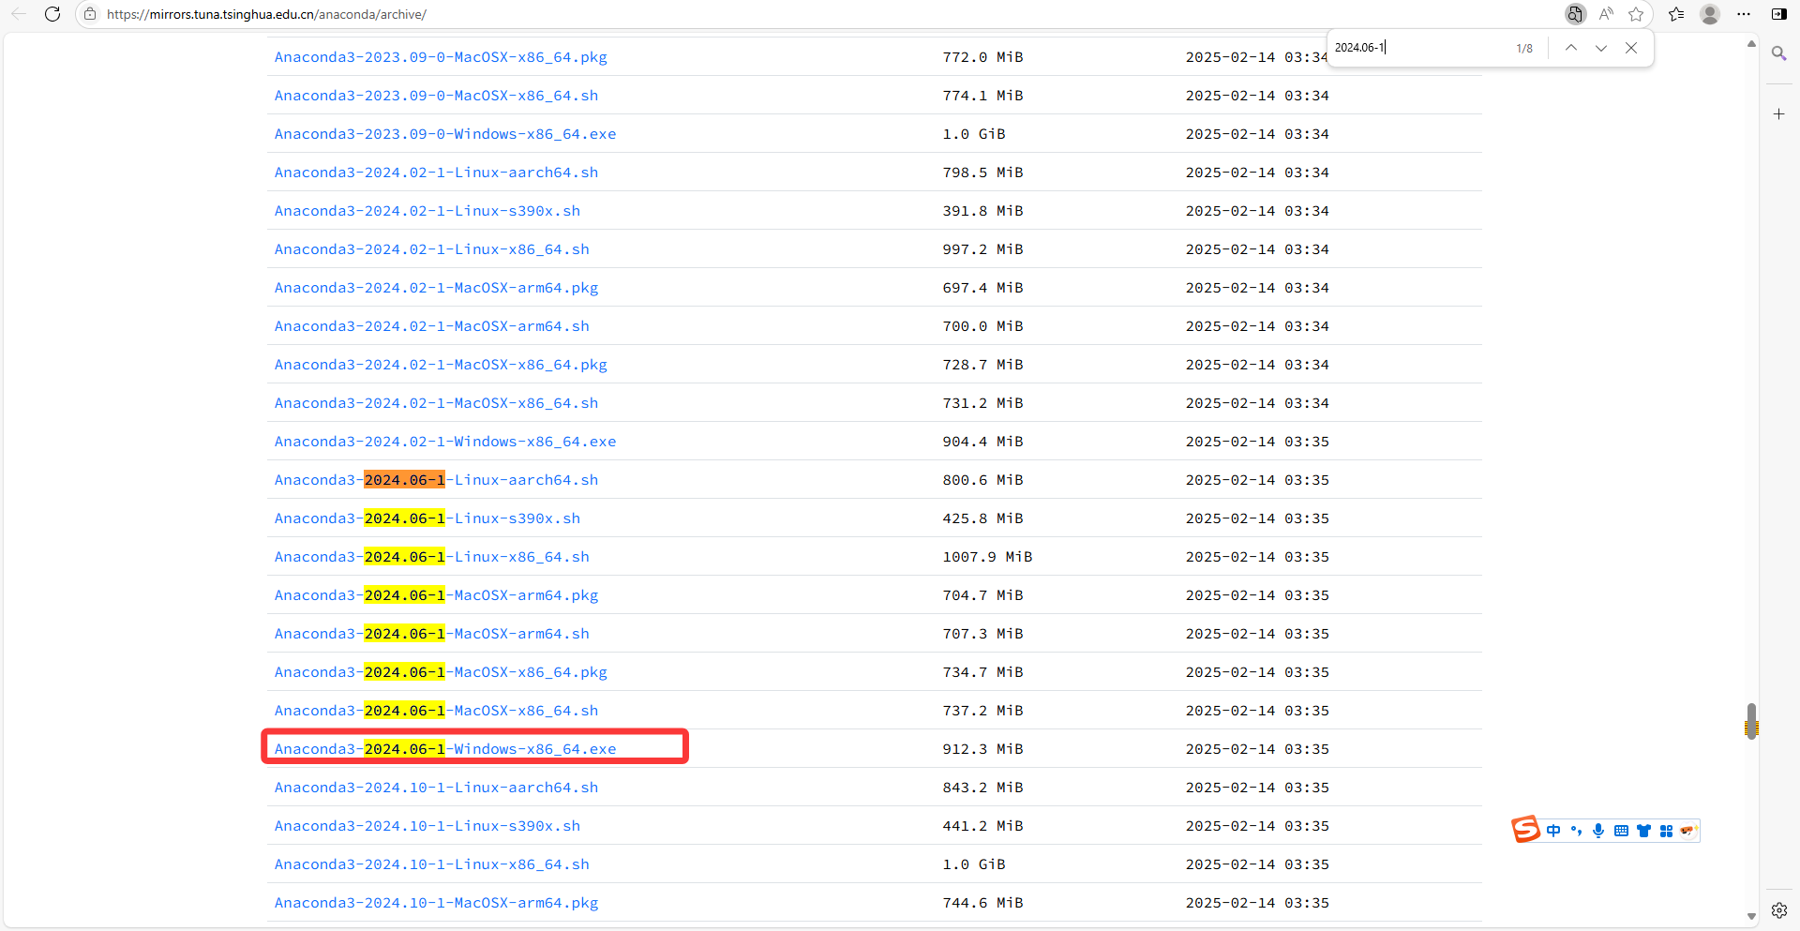
Task: Open Anaconda3-2024.10-1-MacOSX-arm64.pkg link
Action: pos(436,903)
